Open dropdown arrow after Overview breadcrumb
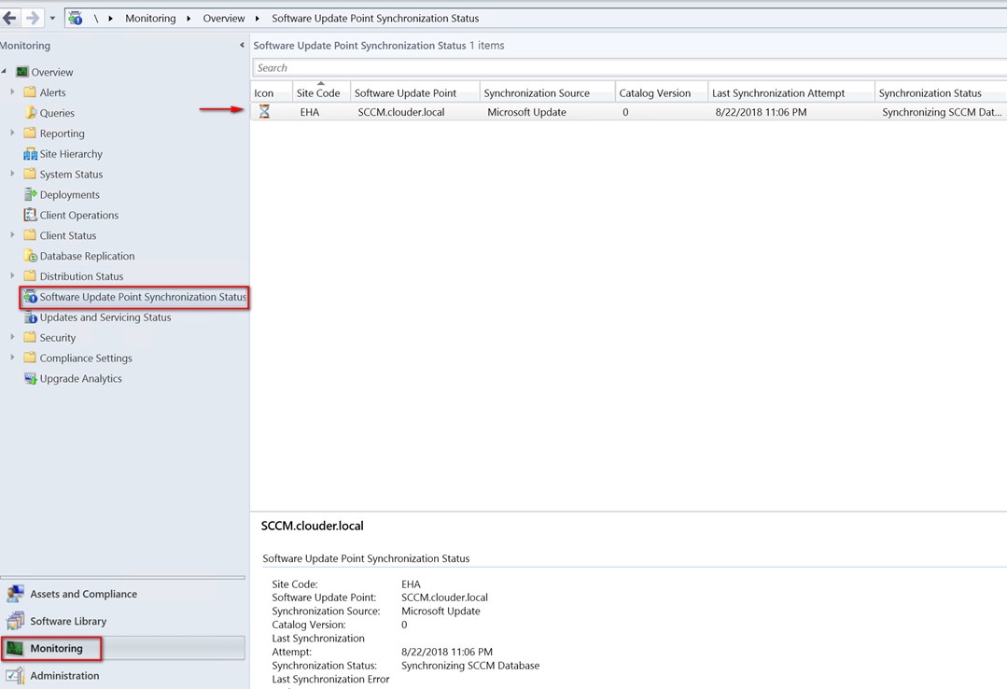This screenshot has height=689, width=1007. (257, 19)
